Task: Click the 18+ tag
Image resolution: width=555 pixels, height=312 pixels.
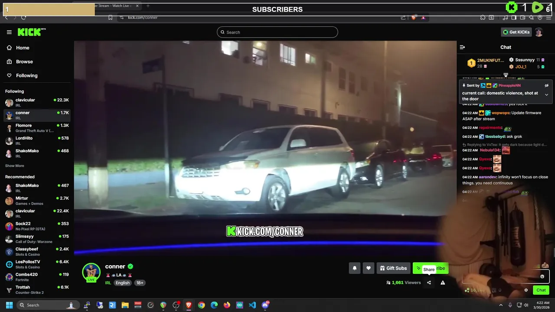Action: [x=140, y=283]
